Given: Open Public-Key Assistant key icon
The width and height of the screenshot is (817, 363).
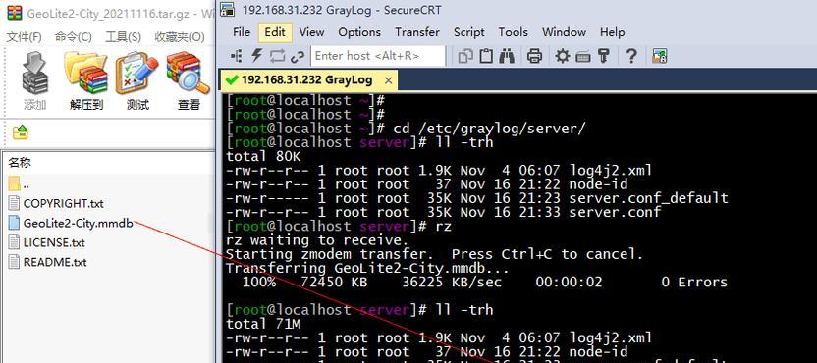Looking at the screenshot, I should (x=603, y=55).
